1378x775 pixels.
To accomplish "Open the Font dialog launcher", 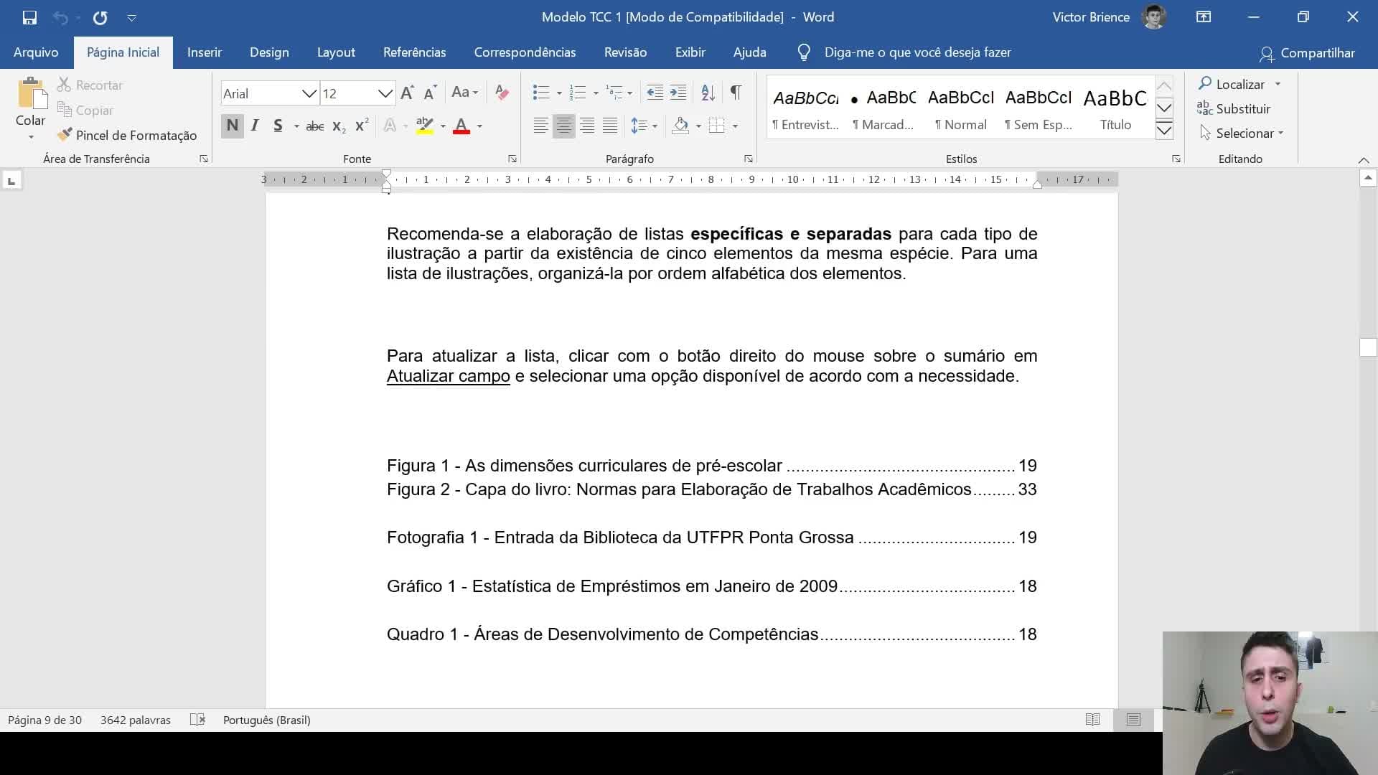I will click(x=512, y=159).
